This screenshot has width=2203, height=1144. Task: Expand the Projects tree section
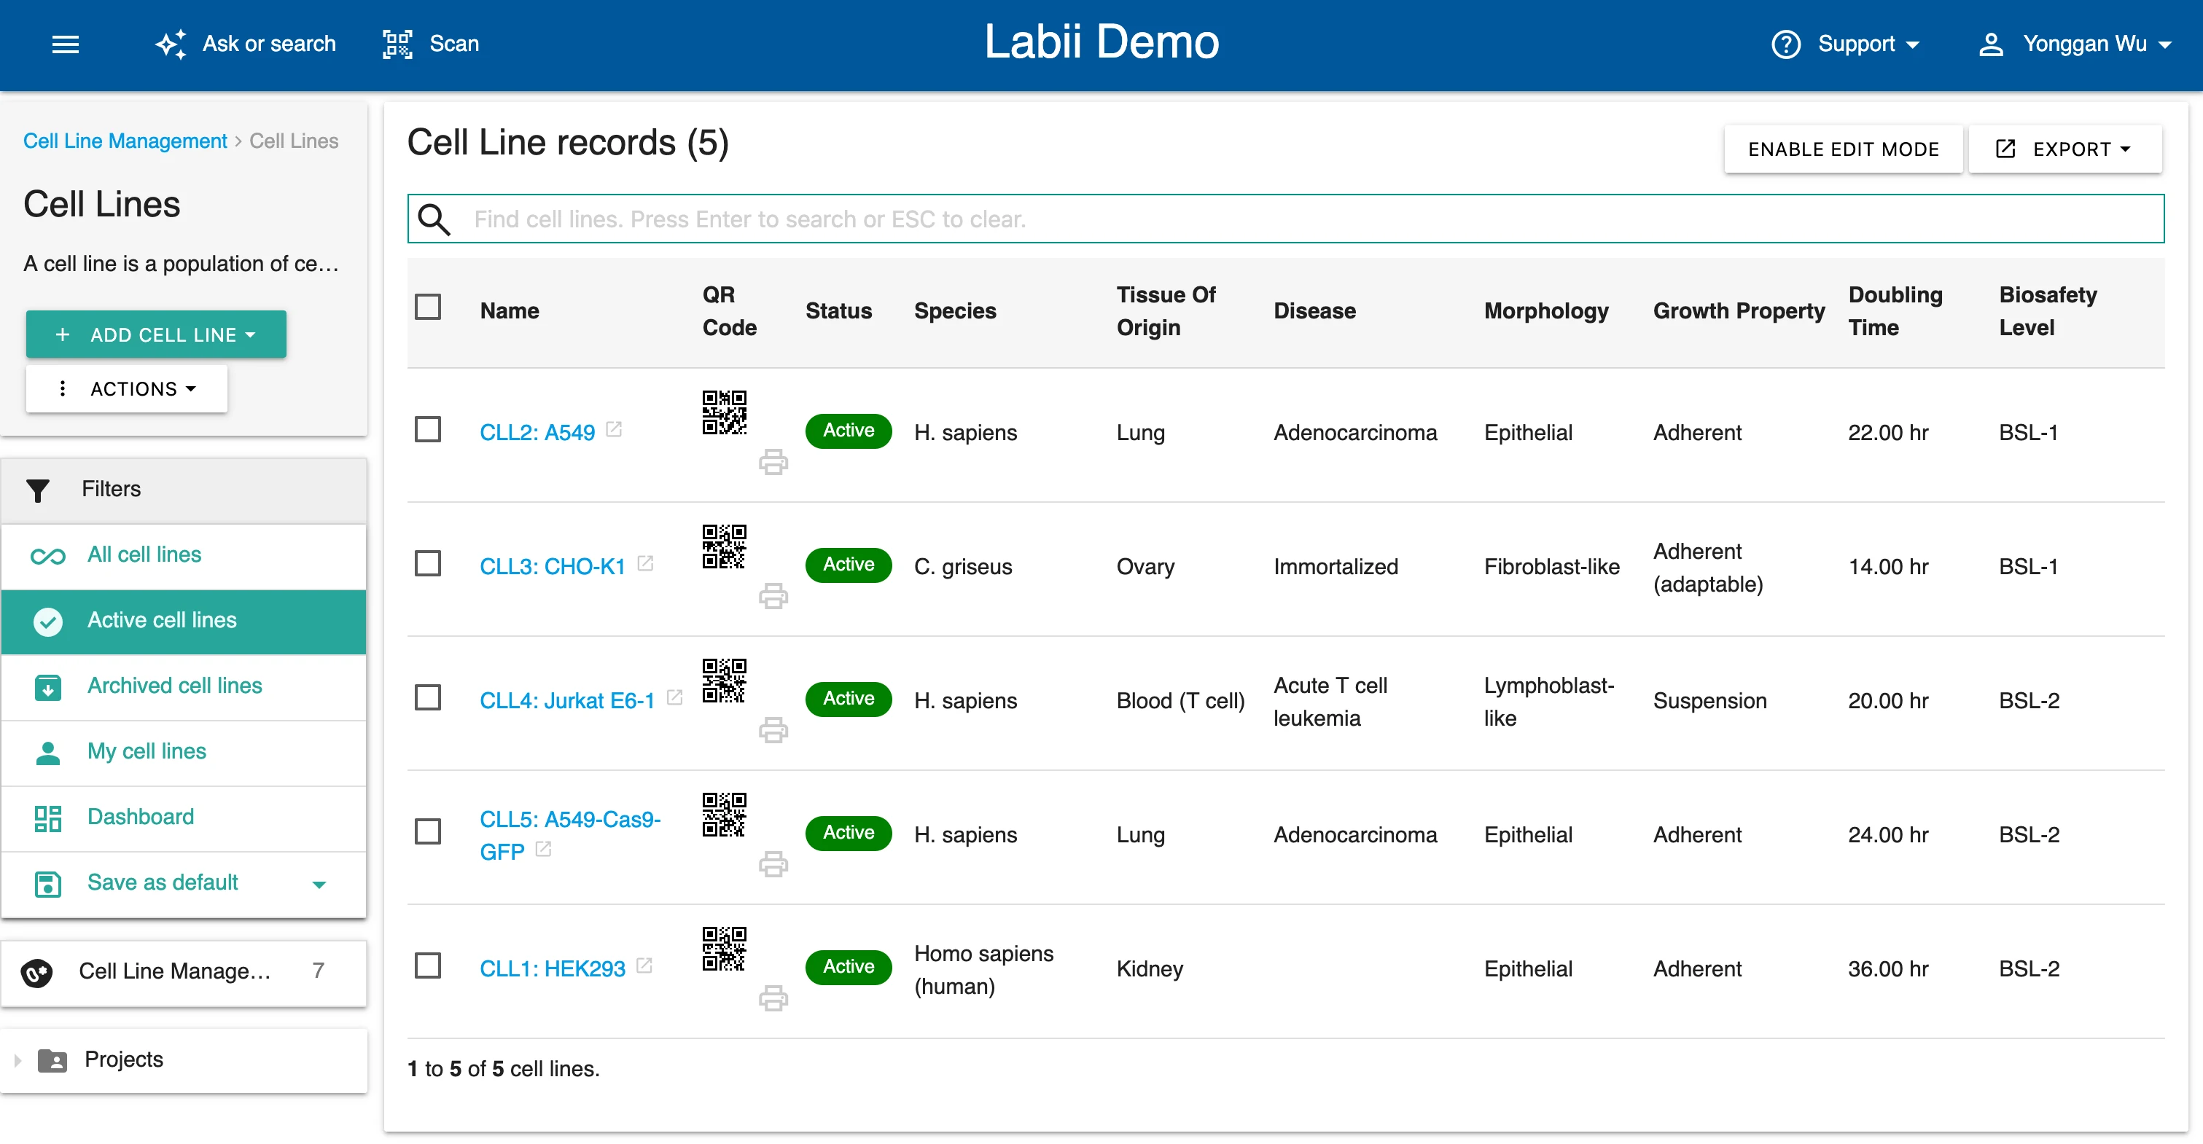[17, 1060]
